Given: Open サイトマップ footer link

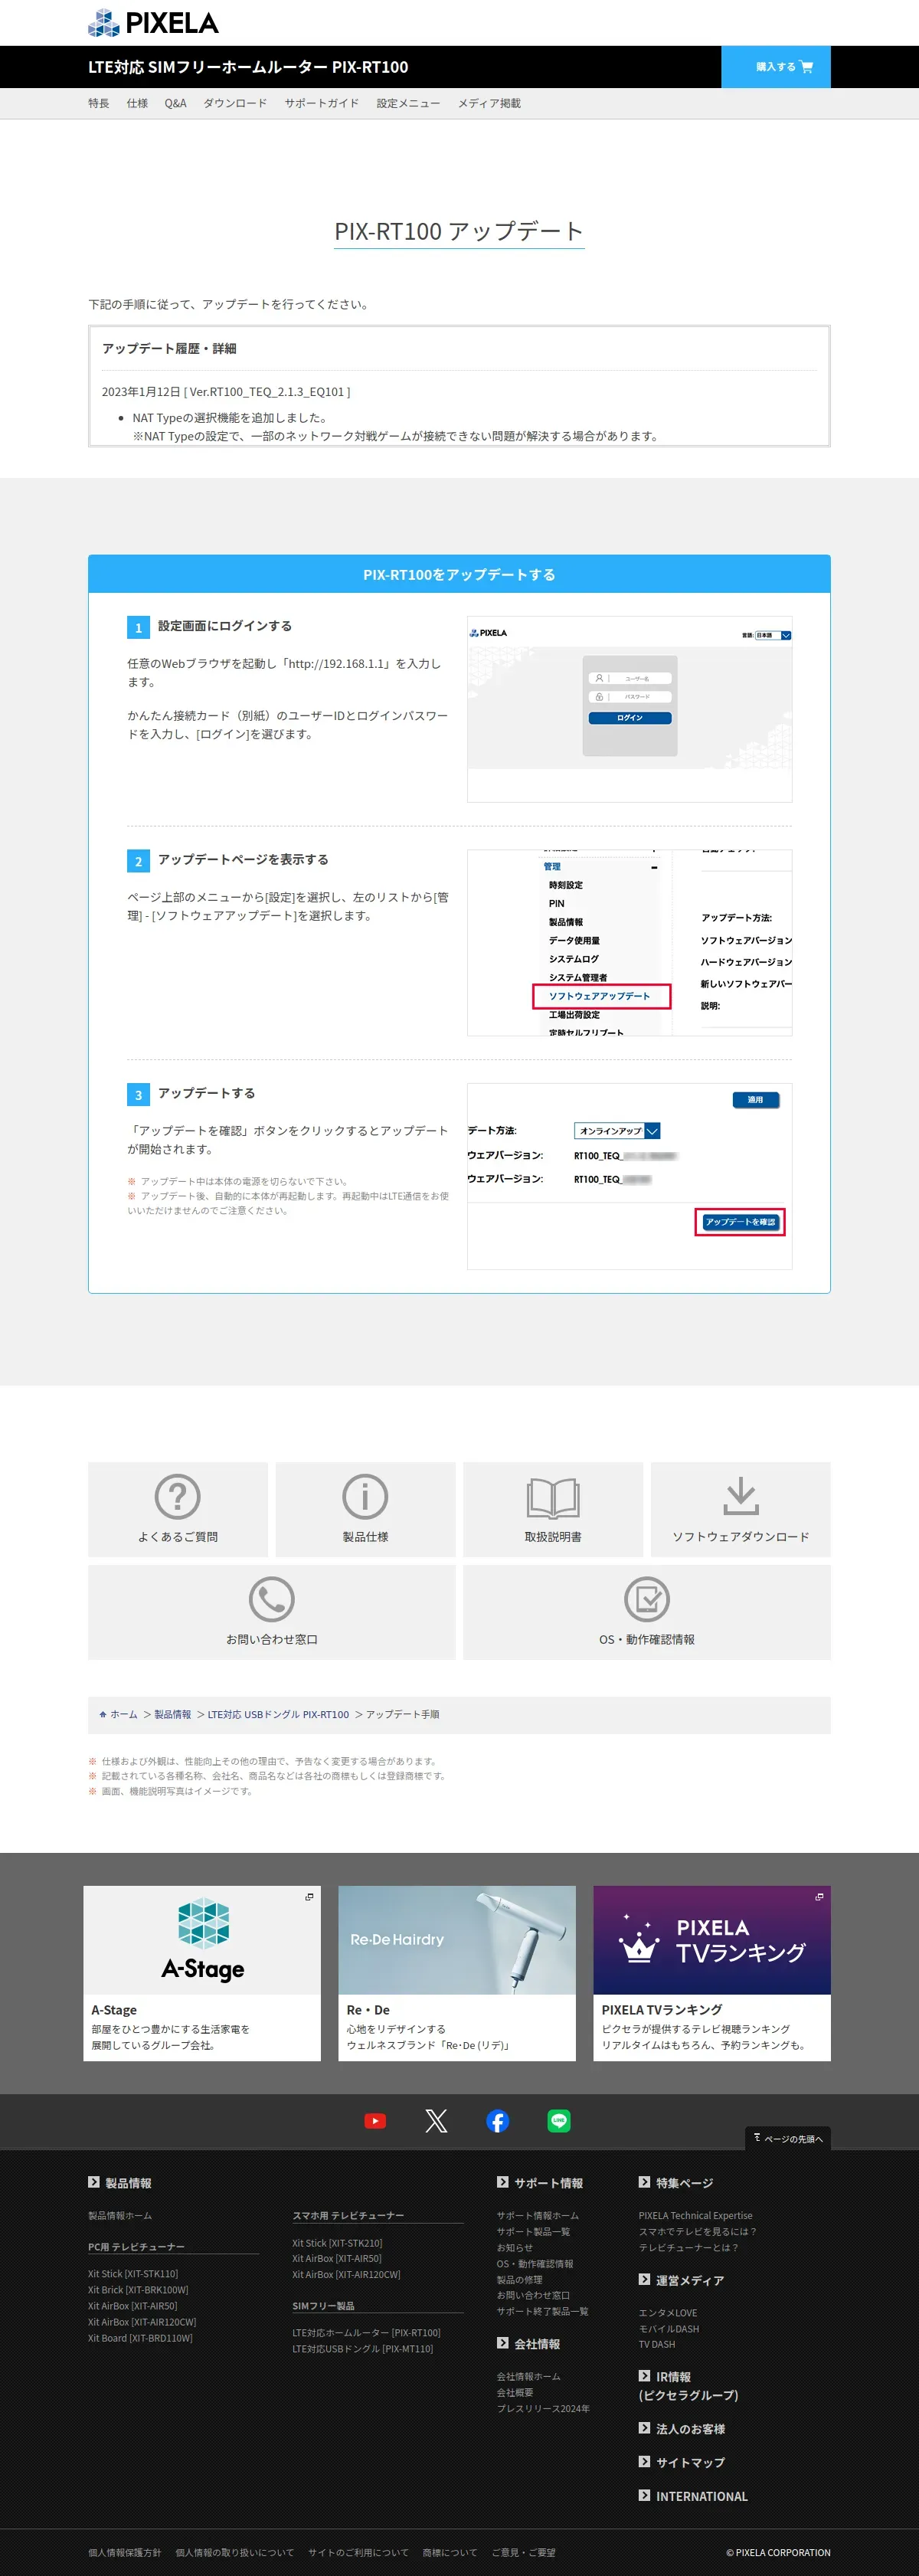Looking at the screenshot, I should pos(682,2462).
